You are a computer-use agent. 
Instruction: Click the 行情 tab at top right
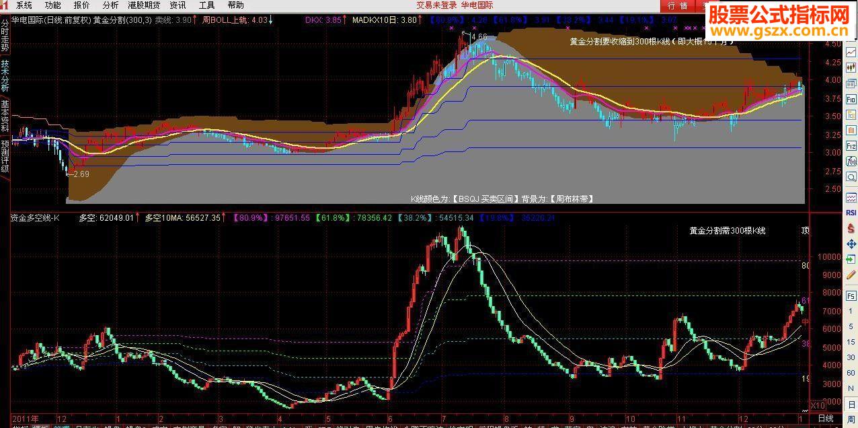pos(678,6)
